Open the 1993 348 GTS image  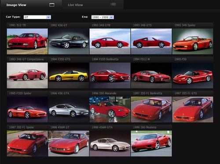tap(151, 41)
